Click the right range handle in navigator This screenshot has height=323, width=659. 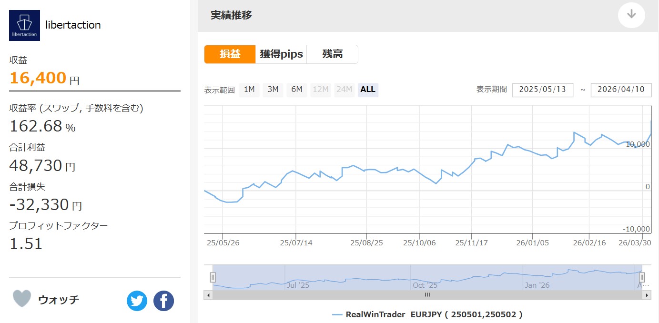(642, 277)
